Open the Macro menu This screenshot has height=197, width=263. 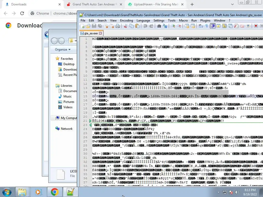(183, 21)
